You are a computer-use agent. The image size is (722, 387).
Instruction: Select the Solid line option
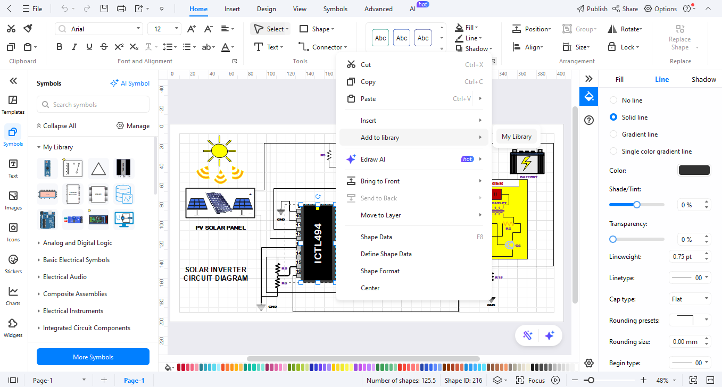click(x=628, y=117)
